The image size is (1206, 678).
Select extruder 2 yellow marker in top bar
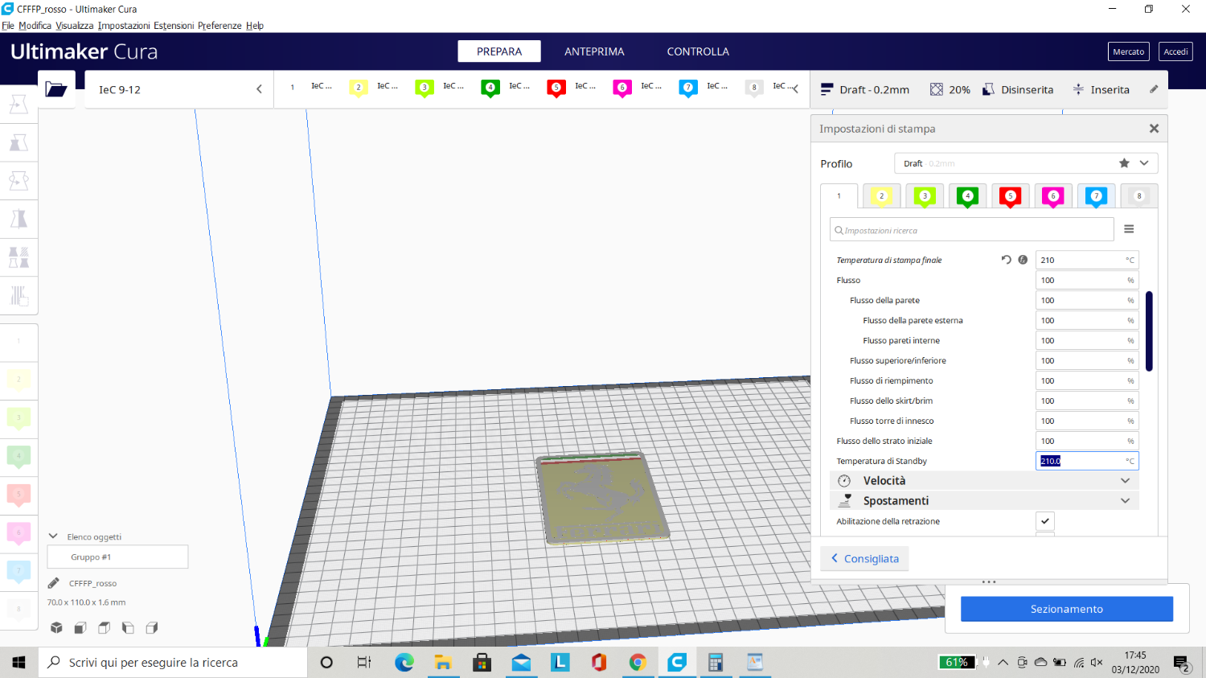pos(359,88)
